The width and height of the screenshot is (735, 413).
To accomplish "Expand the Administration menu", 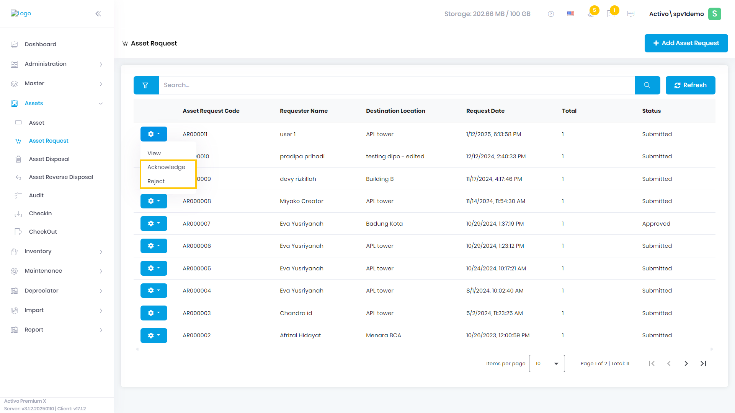I will coord(57,64).
